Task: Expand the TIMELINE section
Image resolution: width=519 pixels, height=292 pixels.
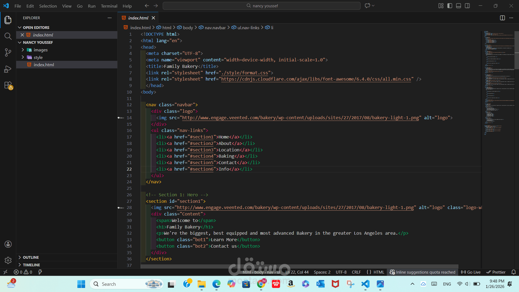Action: point(31,265)
